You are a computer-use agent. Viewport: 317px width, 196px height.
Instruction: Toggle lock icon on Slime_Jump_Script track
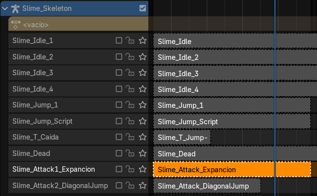click(130, 121)
